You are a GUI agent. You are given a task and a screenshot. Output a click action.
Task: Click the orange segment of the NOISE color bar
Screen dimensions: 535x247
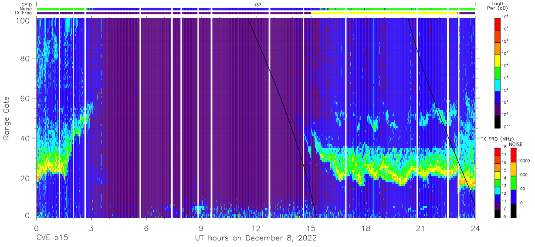(513, 169)
